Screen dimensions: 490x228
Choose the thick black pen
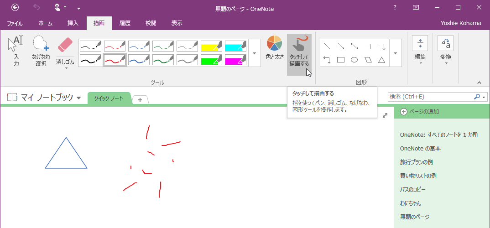[x=91, y=60]
